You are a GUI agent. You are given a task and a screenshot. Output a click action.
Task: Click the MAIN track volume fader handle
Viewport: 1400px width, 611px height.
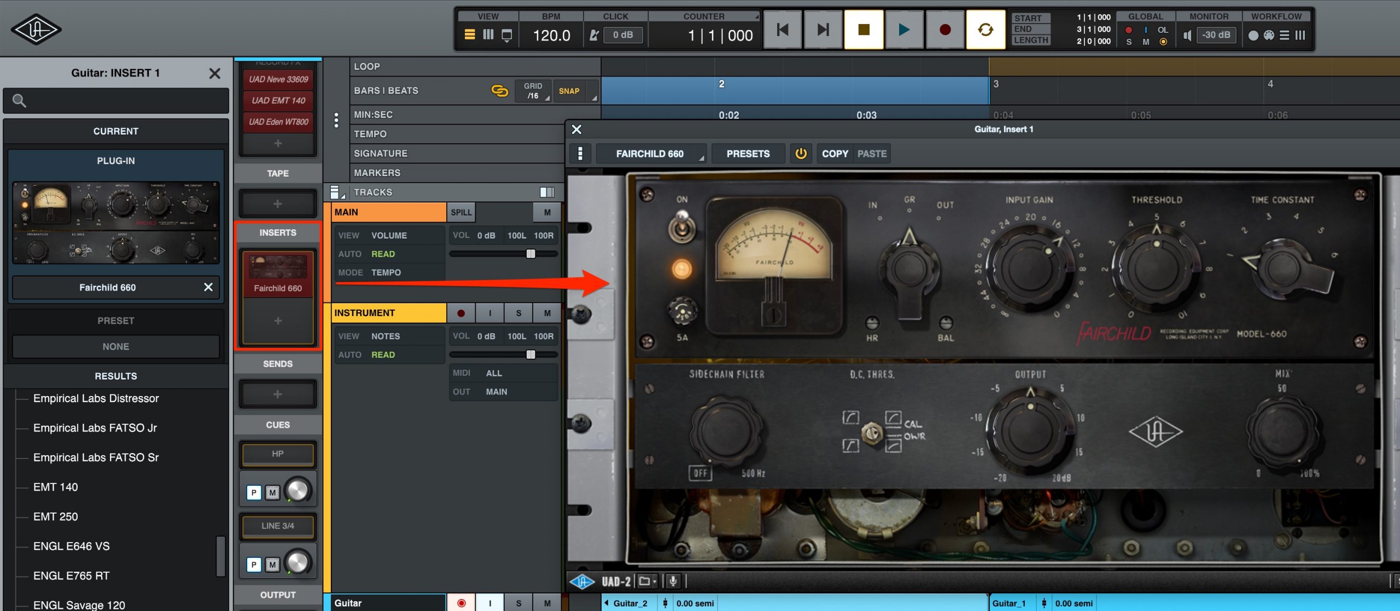click(x=530, y=254)
